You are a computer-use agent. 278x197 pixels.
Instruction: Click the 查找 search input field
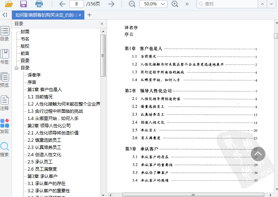pos(227,4)
